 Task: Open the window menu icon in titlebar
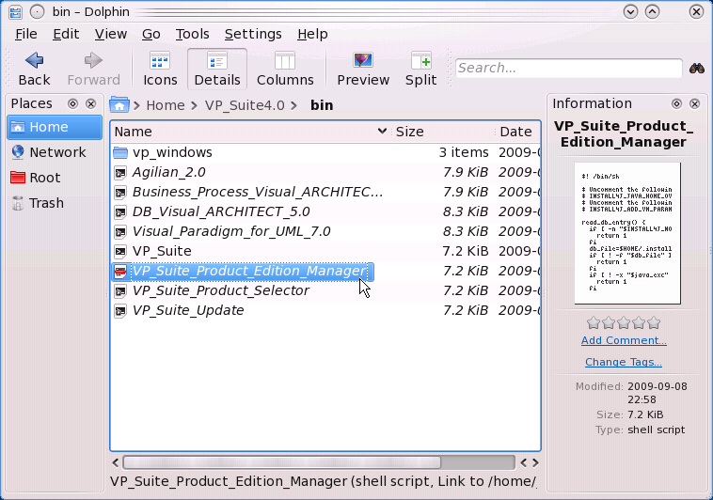pos(16,12)
